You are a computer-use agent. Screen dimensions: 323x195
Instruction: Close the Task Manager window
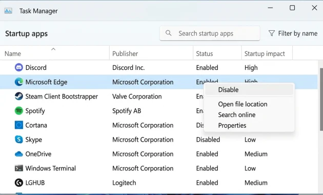pyautogui.click(x=314, y=8)
